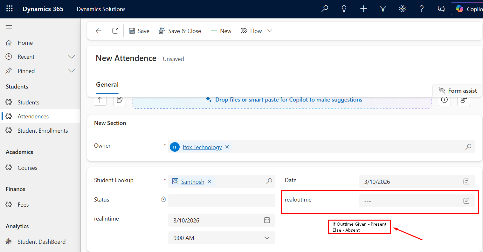
Task: Click the Help question mark icon
Action: 422,9
